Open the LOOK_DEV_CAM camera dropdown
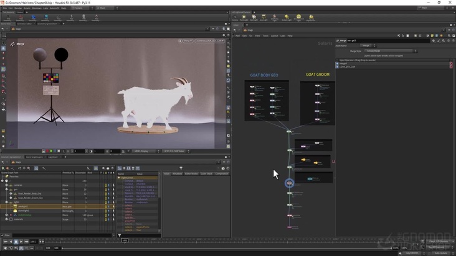Viewport: 456px width, 256px height. [210, 41]
